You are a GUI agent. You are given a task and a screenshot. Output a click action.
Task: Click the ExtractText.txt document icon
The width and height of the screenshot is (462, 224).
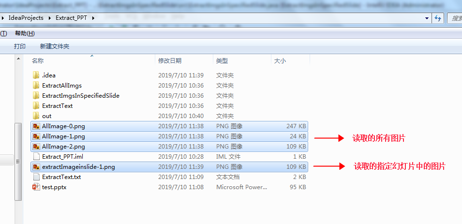pos(36,177)
